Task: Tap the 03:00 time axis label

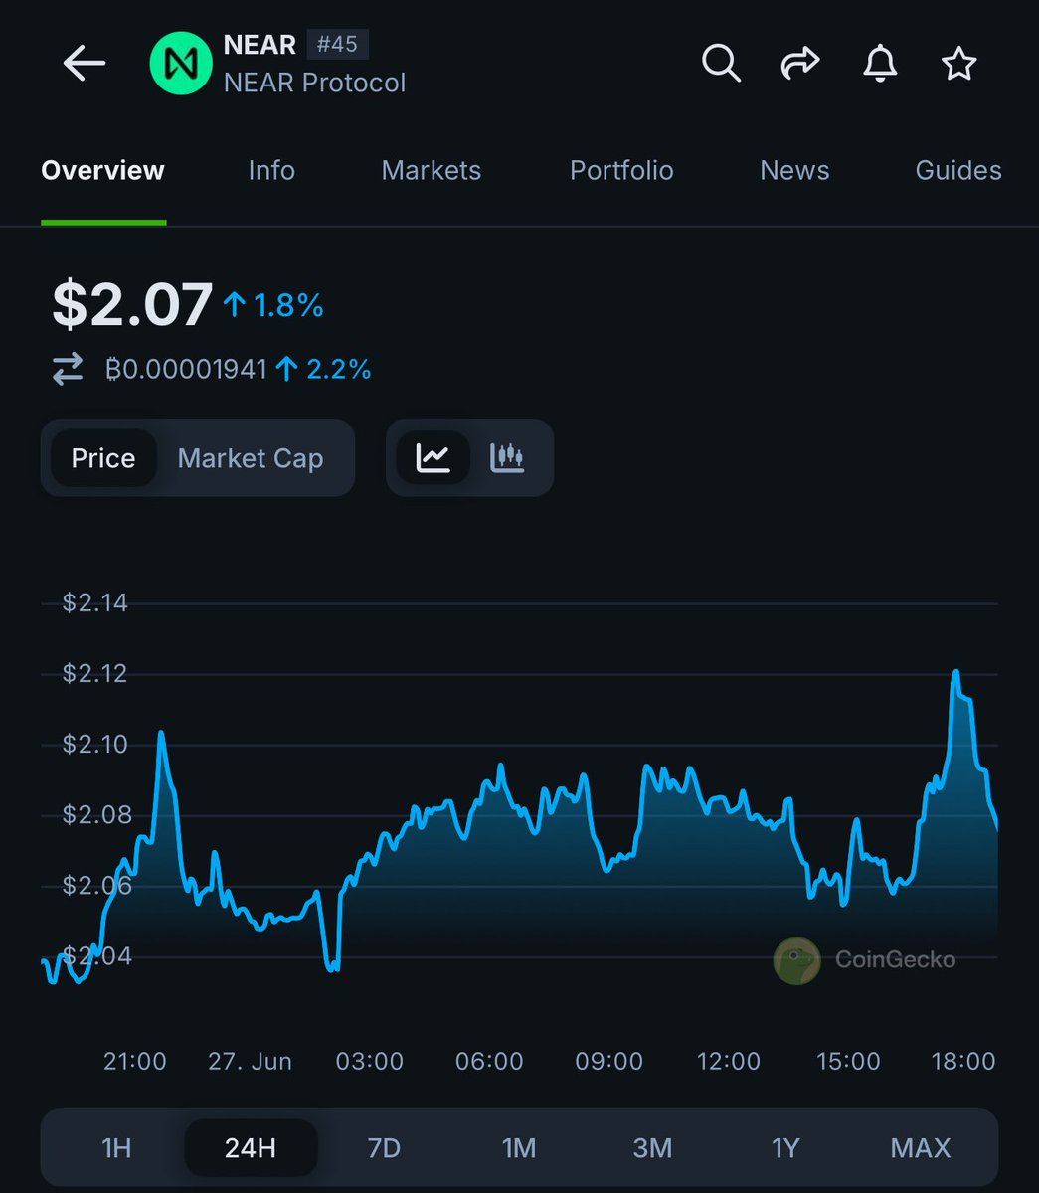Action: pyautogui.click(x=370, y=1061)
